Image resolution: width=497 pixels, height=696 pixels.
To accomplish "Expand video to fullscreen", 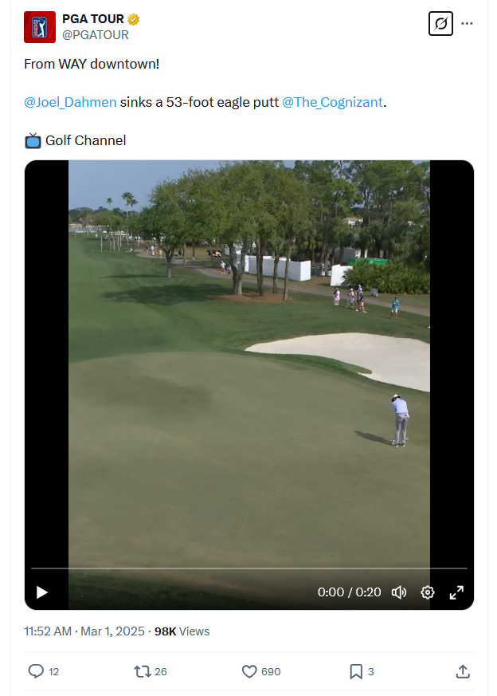I will coord(456,592).
